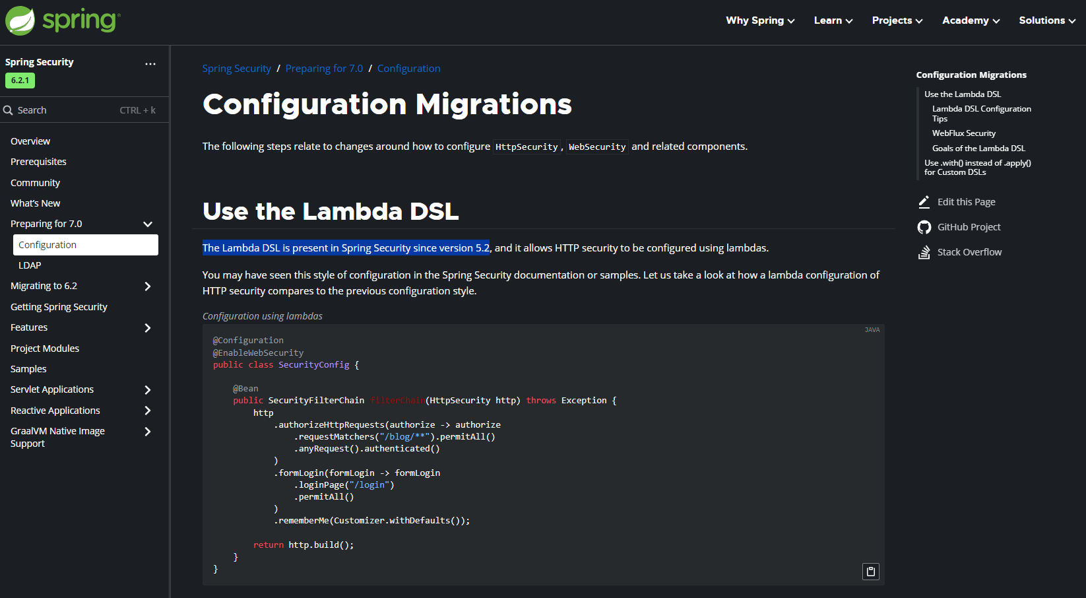Click the Configuration Migrations page title

coord(387,104)
